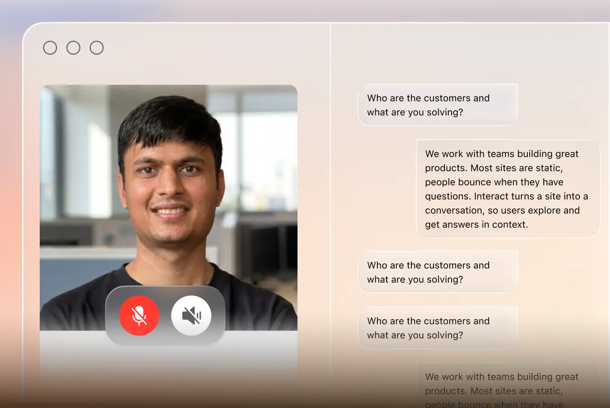Click the middle window control circle
Image resolution: width=610 pixels, height=408 pixels.
73,48
